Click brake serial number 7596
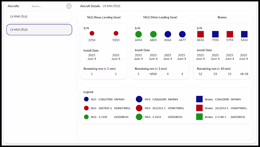260x147 pixels. point(215,40)
